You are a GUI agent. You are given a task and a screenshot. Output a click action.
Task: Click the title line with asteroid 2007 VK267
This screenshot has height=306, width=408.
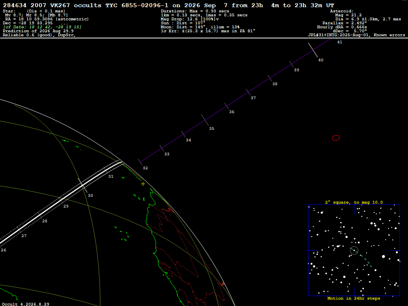pos(169,5)
